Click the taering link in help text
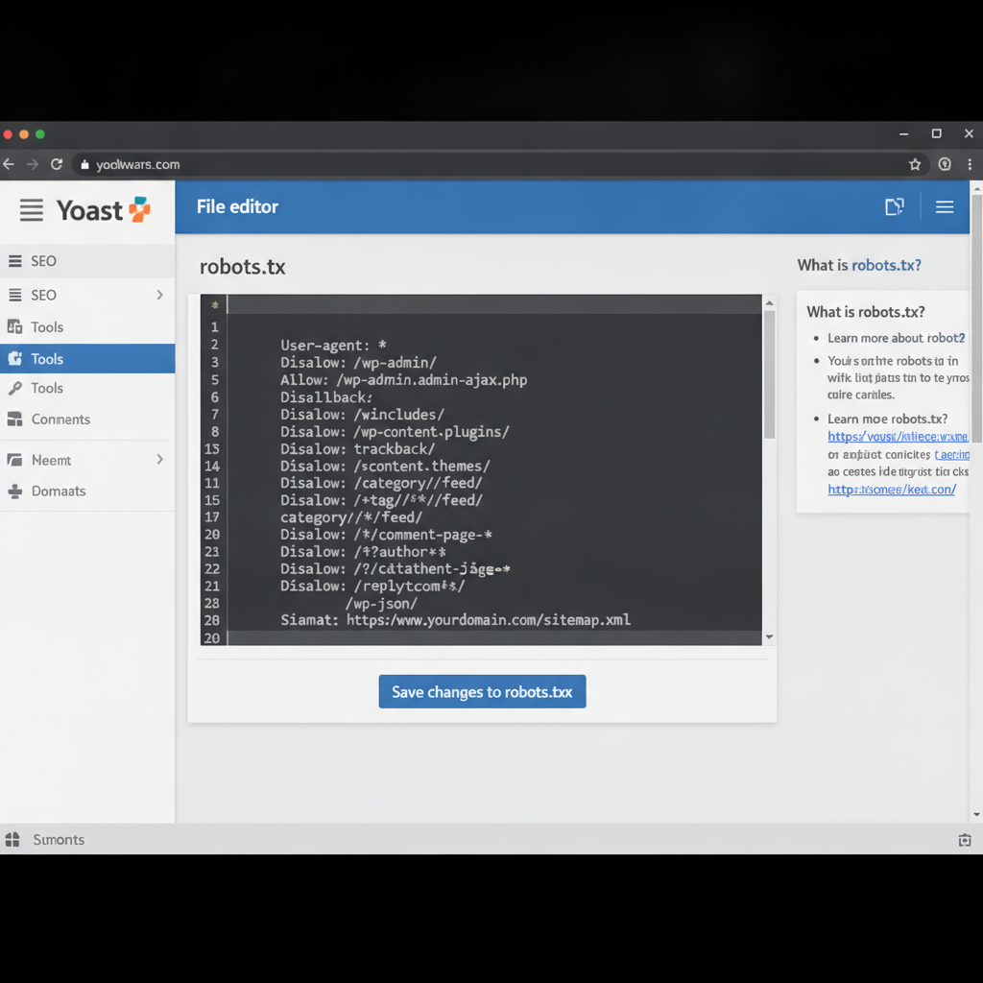This screenshot has height=983, width=983. point(951,454)
